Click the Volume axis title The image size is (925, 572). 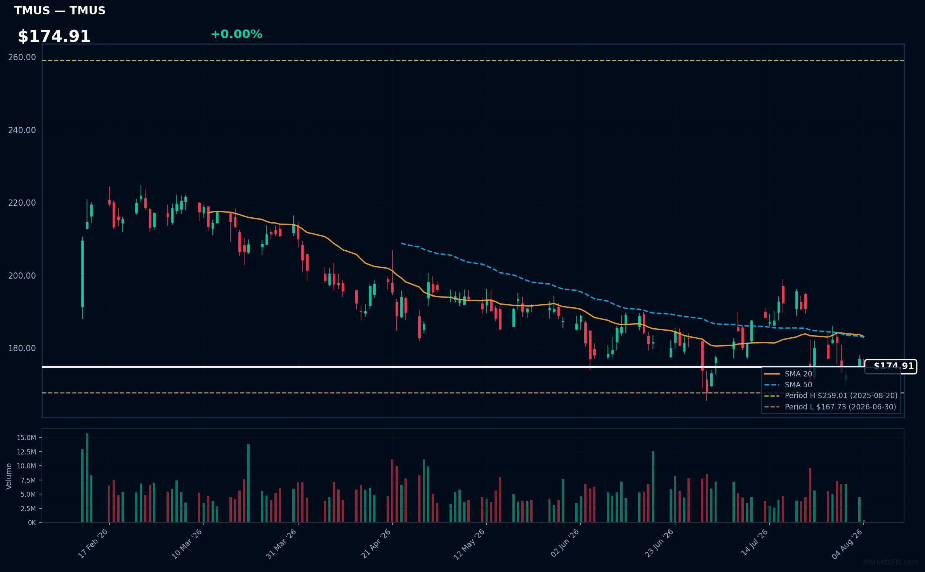9,476
